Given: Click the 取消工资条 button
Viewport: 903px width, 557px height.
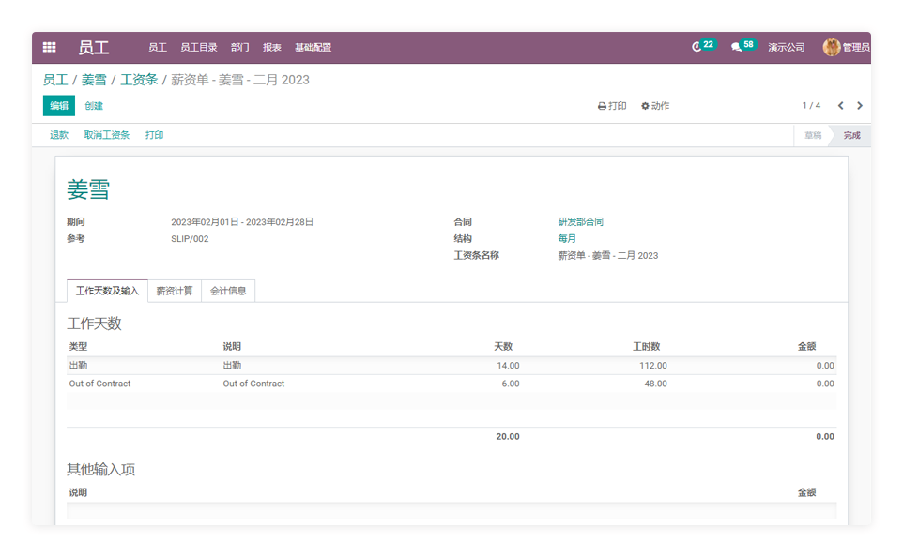Looking at the screenshot, I should pos(107,135).
